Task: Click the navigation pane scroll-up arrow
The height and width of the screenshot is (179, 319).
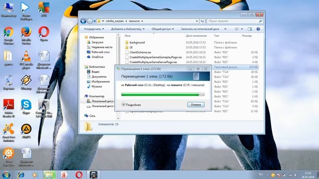Action: coord(118,35)
